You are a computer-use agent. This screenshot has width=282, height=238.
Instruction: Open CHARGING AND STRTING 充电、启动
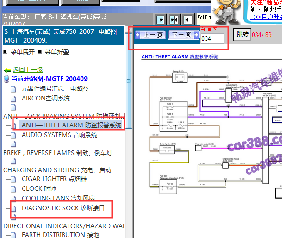(x=57, y=170)
